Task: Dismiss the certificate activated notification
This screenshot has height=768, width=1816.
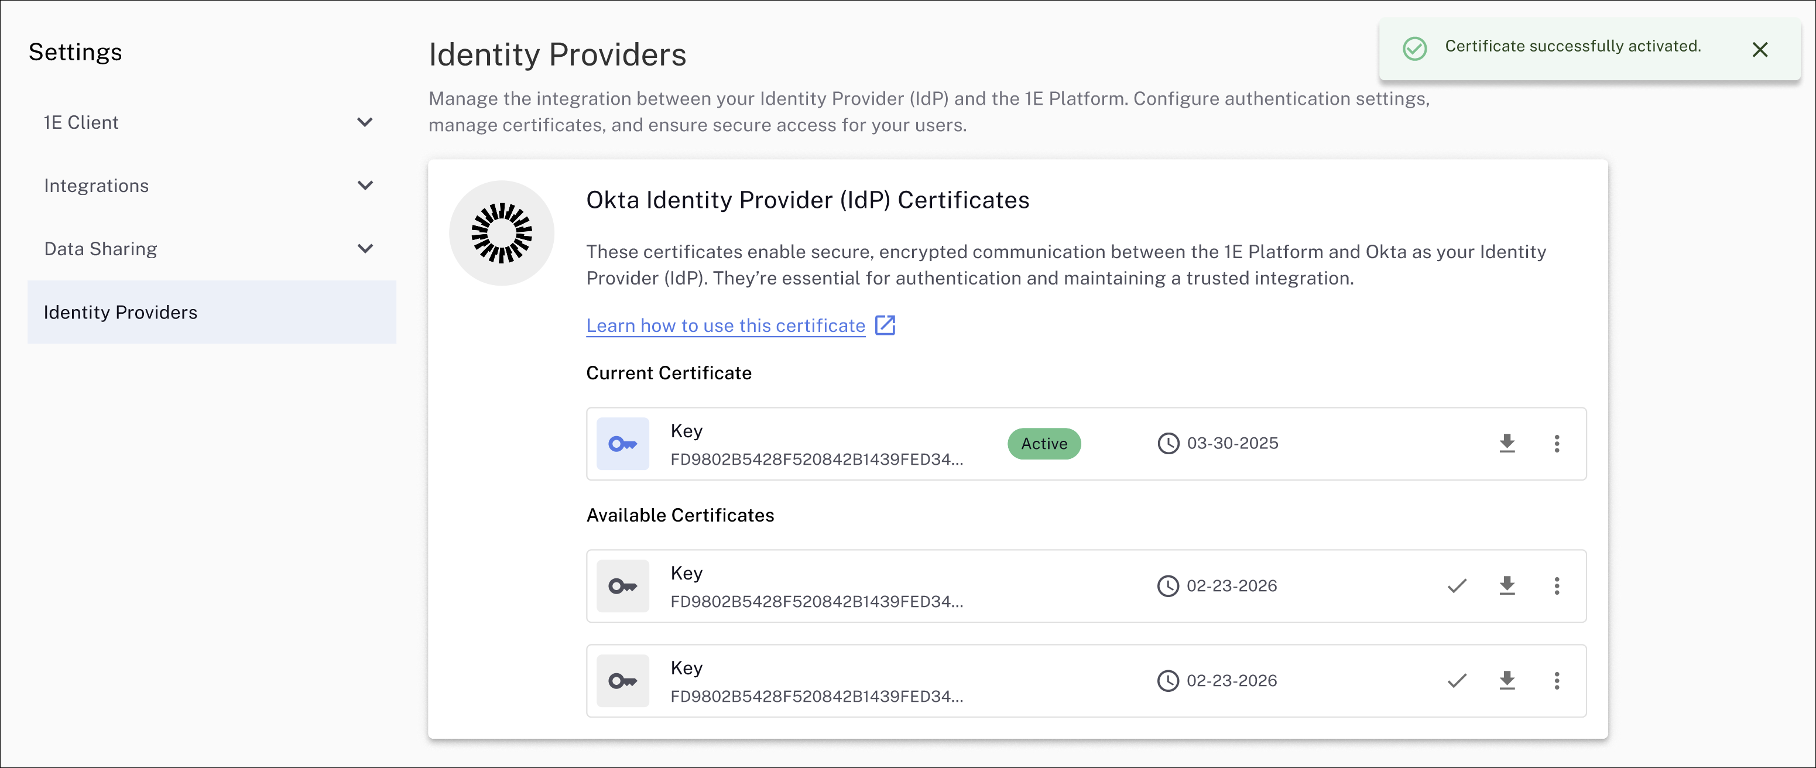Action: (1760, 49)
